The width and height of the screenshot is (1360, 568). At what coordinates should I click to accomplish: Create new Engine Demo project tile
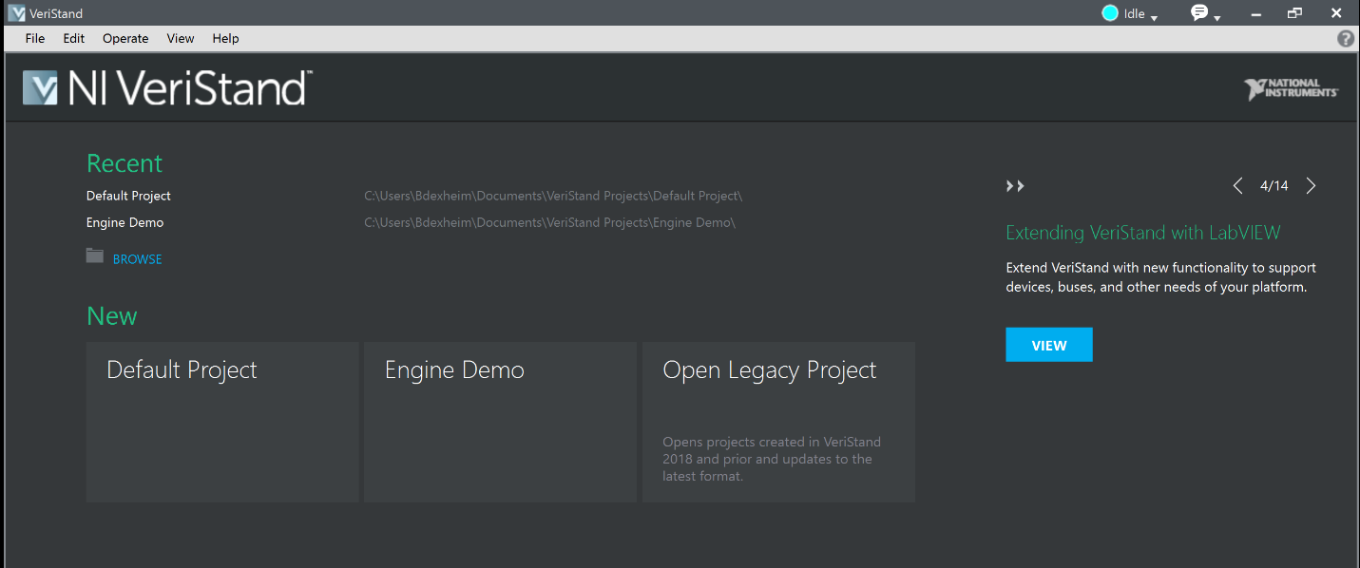tap(500, 422)
